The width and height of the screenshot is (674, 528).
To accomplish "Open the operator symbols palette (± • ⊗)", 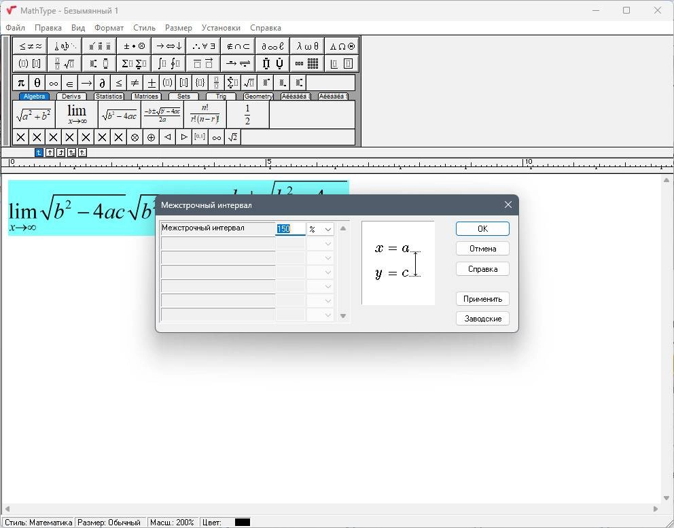I will coord(134,46).
